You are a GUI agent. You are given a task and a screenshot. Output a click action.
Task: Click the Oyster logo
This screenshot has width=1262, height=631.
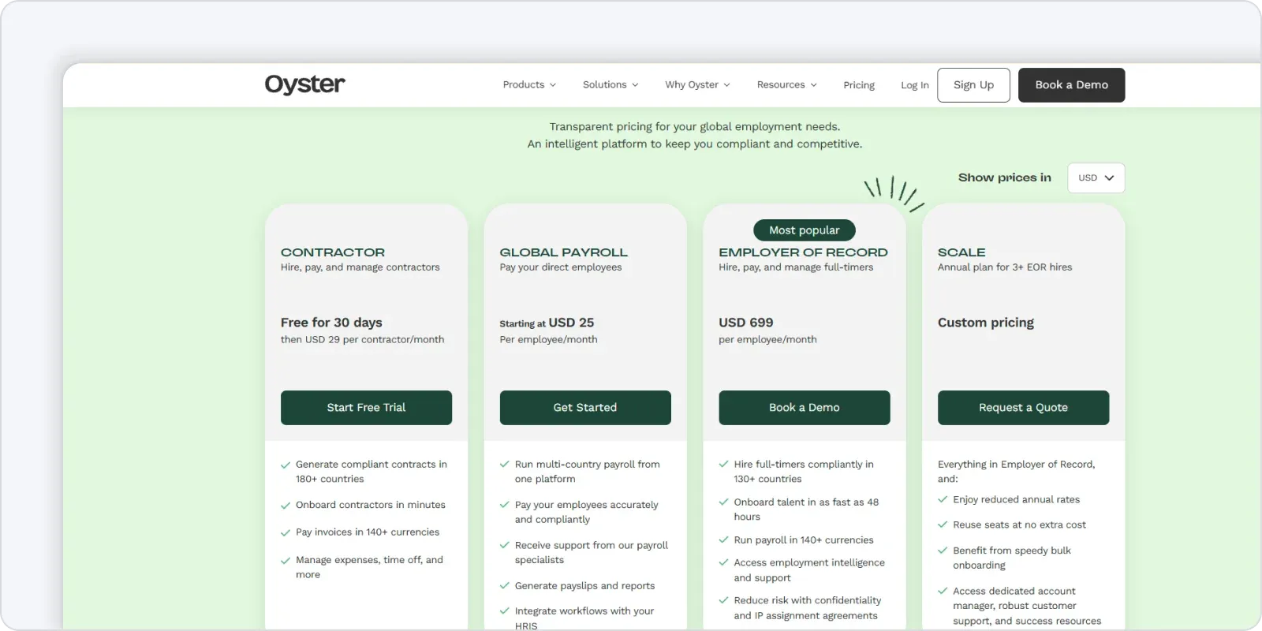coord(304,84)
